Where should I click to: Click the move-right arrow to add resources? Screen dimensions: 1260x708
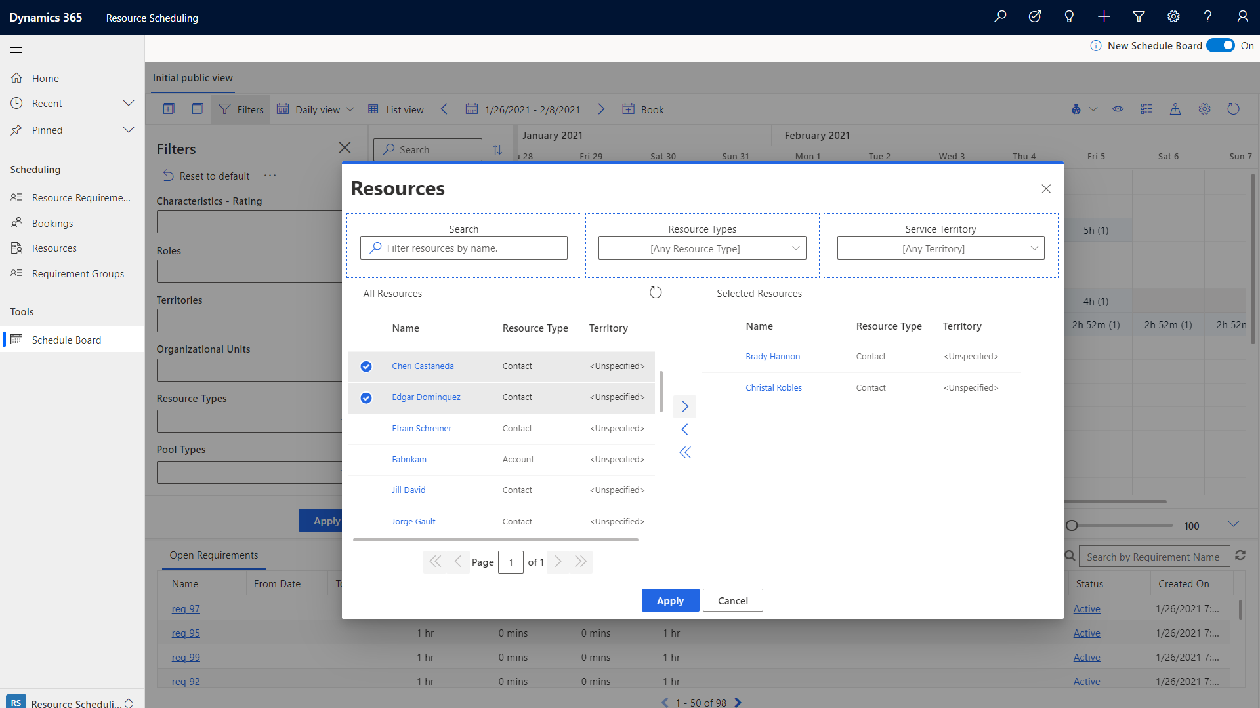[x=684, y=406]
